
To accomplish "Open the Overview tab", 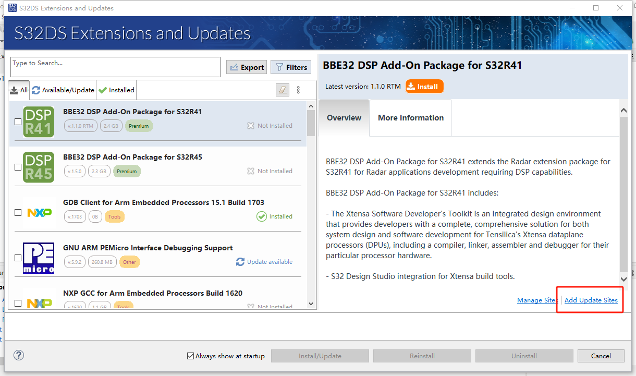I will click(x=344, y=118).
